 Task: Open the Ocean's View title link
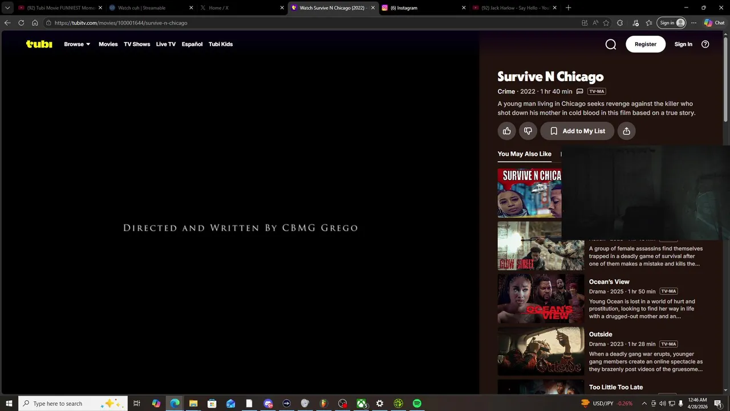click(x=609, y=281)
